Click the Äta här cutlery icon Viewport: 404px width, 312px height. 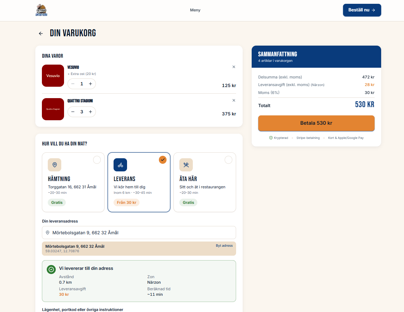[x=186, y=165]
